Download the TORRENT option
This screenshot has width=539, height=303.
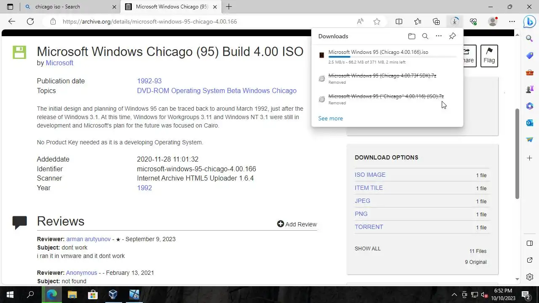pos(369,227)
